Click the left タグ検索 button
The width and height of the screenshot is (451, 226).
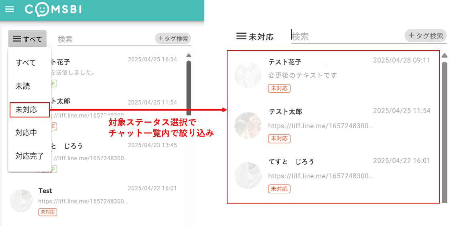(173, 38)
